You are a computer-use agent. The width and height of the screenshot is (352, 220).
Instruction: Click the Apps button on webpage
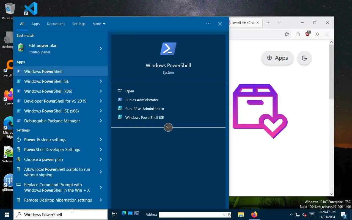click(277, 58)
